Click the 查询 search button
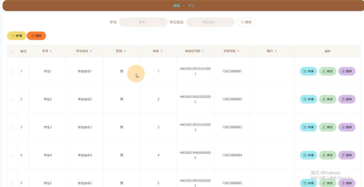Viewport: 364px width, 187px height. (x=246, y=22)
